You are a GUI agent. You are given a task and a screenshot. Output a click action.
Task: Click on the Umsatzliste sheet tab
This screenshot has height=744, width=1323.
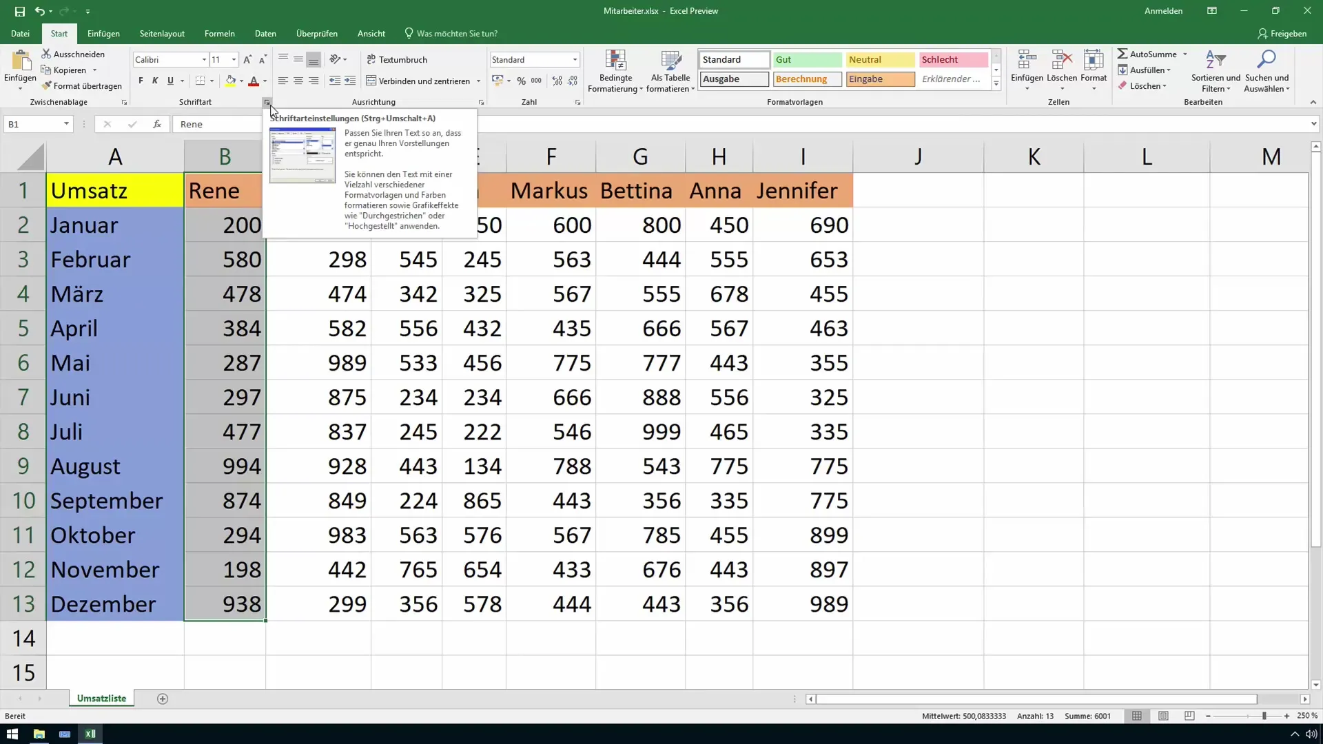click(102, 698)
